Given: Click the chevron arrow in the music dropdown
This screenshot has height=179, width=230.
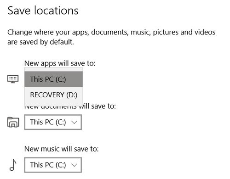Looking at the screenshot, I should click(x=75, y=165).
